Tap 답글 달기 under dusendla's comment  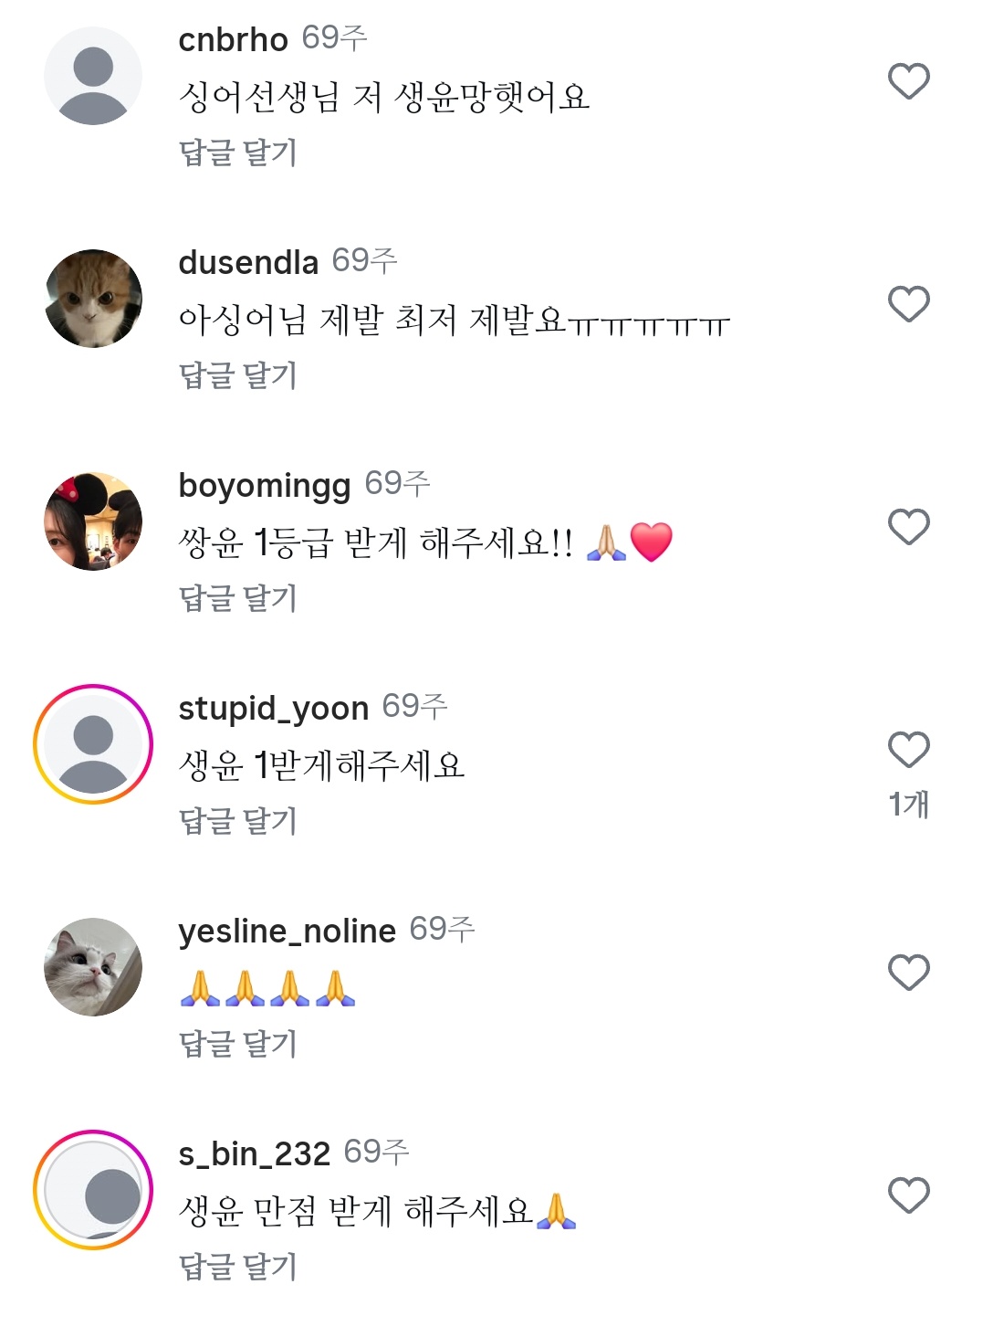pos(238,375)
